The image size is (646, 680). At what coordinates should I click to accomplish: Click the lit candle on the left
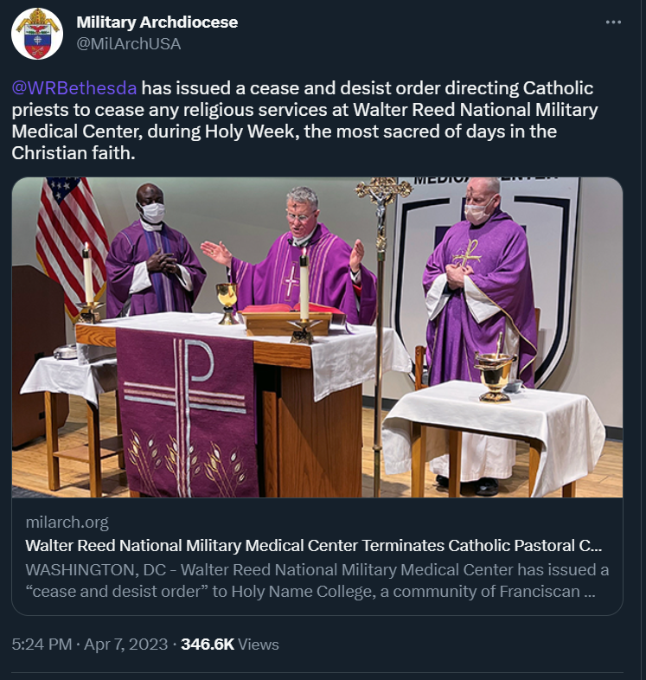coord(88,277)
